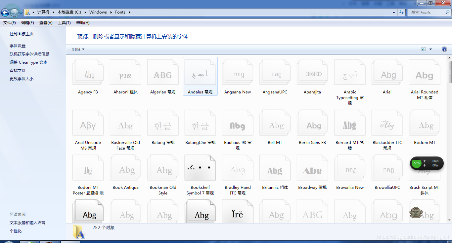
Task: Open 个性化 link
Action: click(16, 231)
